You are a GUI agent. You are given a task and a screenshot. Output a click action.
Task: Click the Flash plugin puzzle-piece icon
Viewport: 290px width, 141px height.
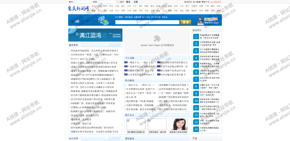coord(157,38)
